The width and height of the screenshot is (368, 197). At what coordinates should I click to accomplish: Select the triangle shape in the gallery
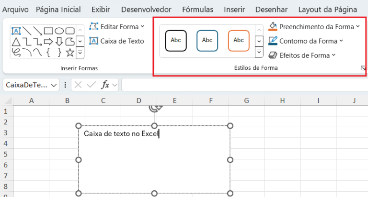[16, 42]
